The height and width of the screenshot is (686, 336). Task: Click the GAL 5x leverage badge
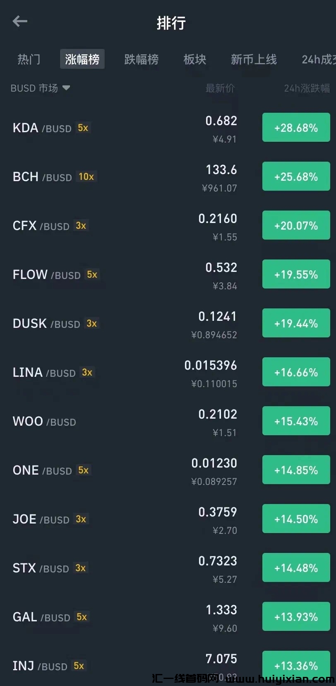tap(82, 617)
